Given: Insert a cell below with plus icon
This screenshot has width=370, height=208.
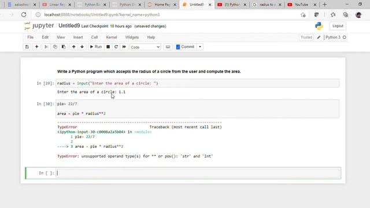Looking at the screenshot, I should point(36,47).
